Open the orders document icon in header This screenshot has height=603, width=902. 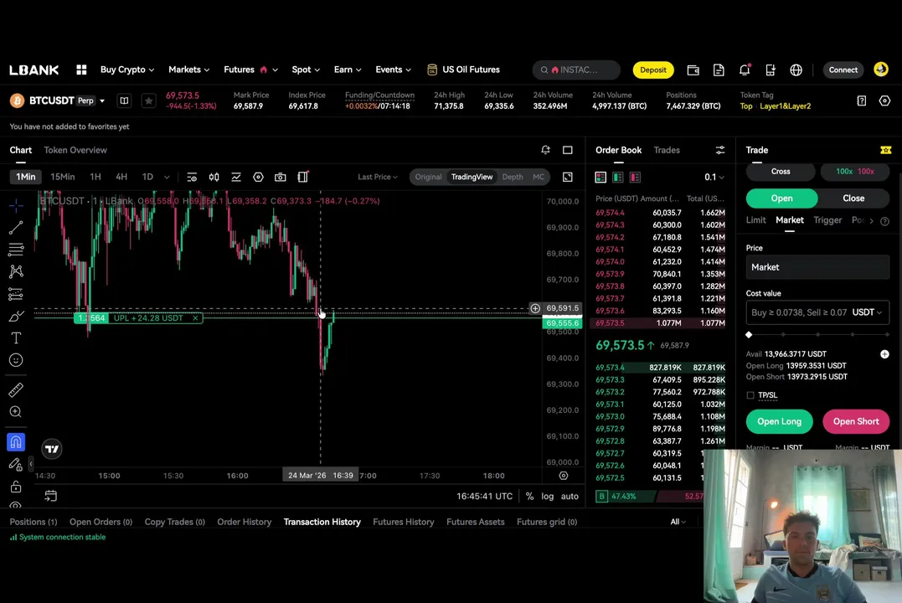point(719,70)
